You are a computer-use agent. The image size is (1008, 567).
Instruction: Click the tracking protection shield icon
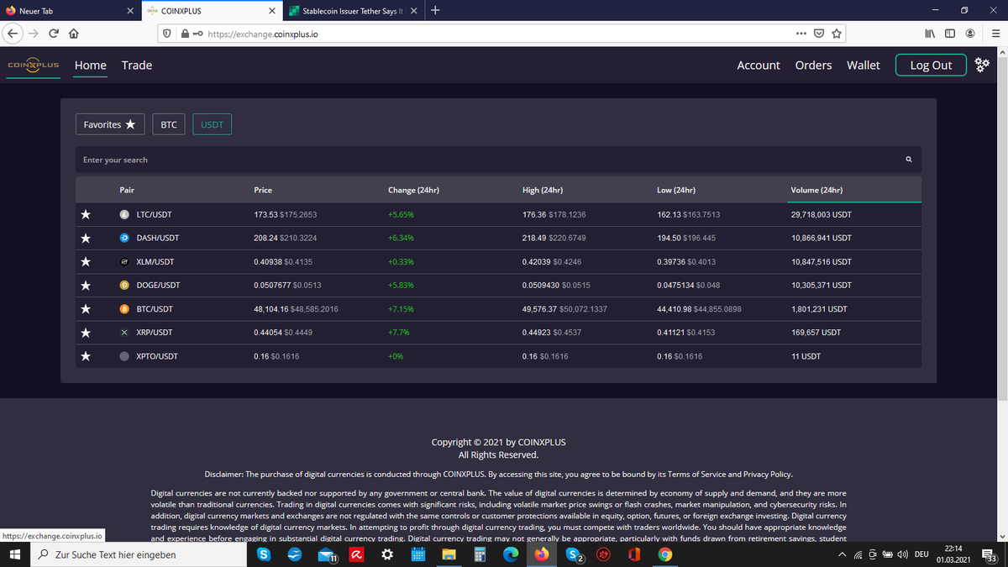pos(167,34)
